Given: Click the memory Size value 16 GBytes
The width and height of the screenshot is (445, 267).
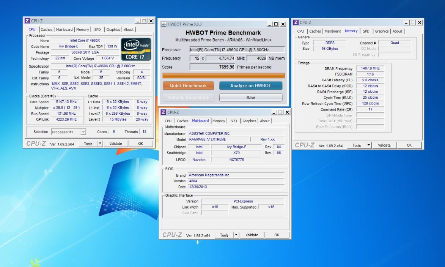Looking at the screenshot, I should (330, 49).
